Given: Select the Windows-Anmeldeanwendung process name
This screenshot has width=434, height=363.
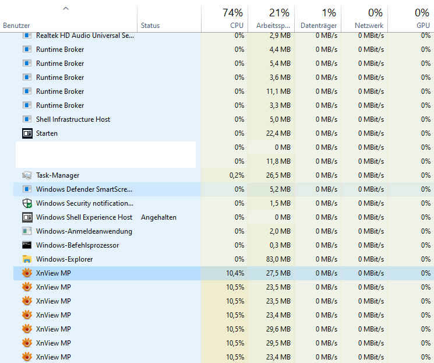Looking at the screenshot, I should (x=84, y=231).
